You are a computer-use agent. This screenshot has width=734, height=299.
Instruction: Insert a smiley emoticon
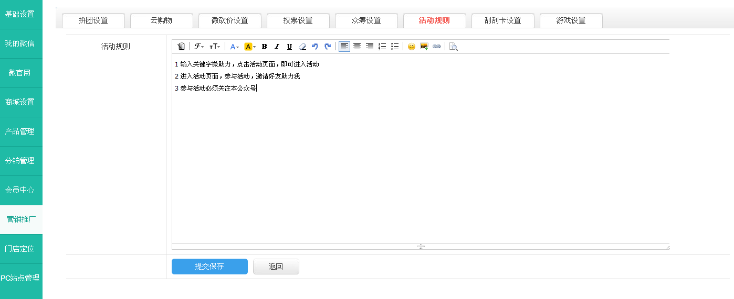tap(412, 47)
